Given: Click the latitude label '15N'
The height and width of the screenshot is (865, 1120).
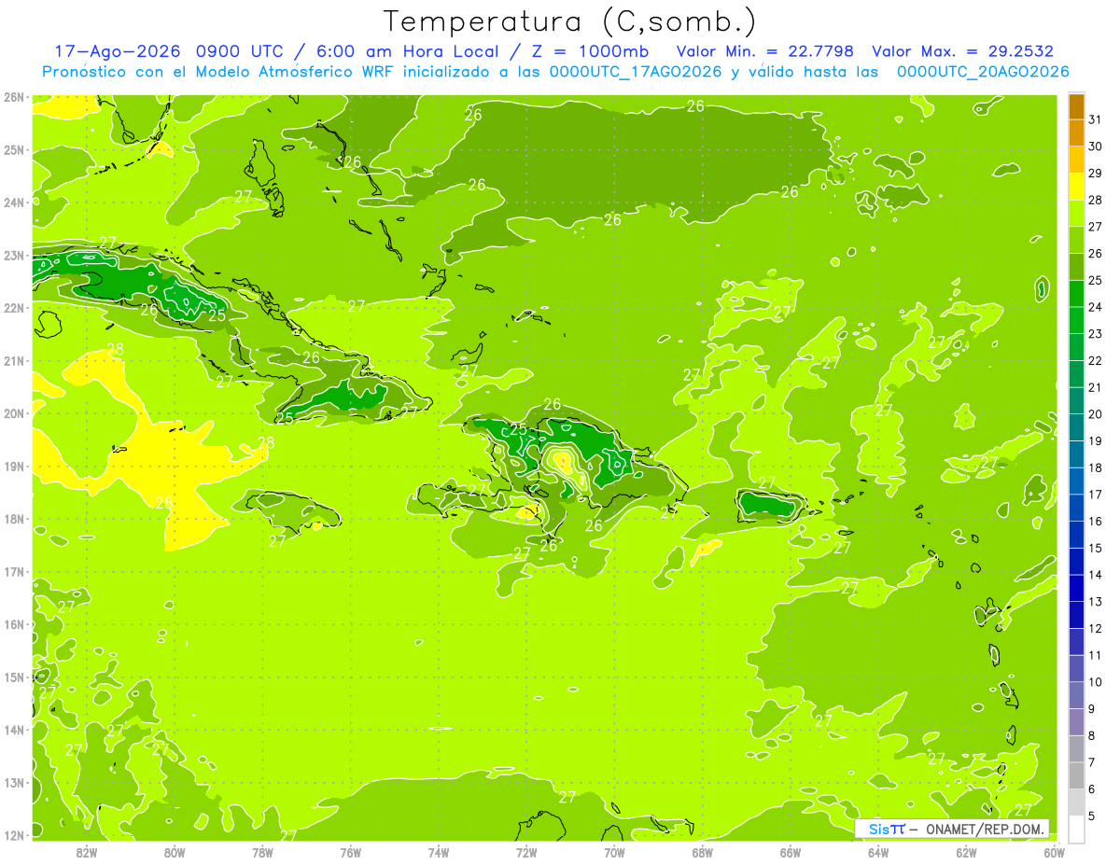Looking at the screenshot, I should tap(13, 677).
